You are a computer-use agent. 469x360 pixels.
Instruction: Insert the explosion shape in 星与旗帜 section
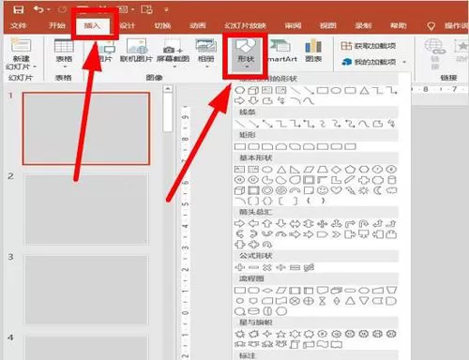point(240,334)
